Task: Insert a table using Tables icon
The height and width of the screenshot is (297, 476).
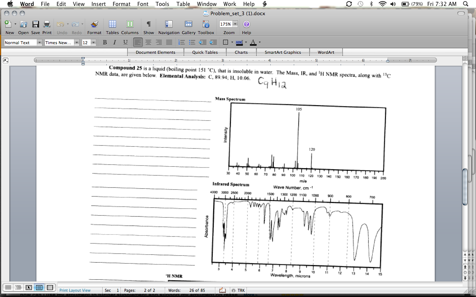Action: 112,25
